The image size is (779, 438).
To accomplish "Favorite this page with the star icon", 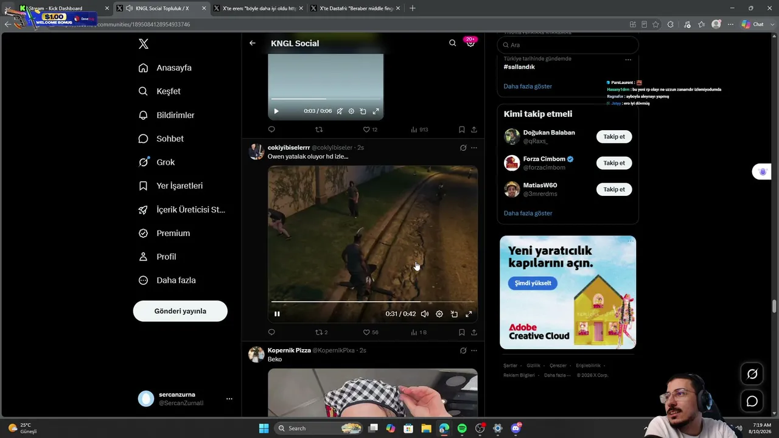I will tap(655, 24).
